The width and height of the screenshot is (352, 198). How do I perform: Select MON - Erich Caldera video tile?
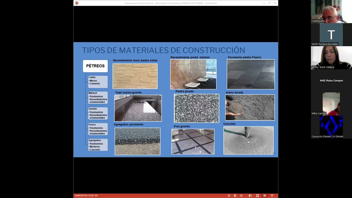331,58
